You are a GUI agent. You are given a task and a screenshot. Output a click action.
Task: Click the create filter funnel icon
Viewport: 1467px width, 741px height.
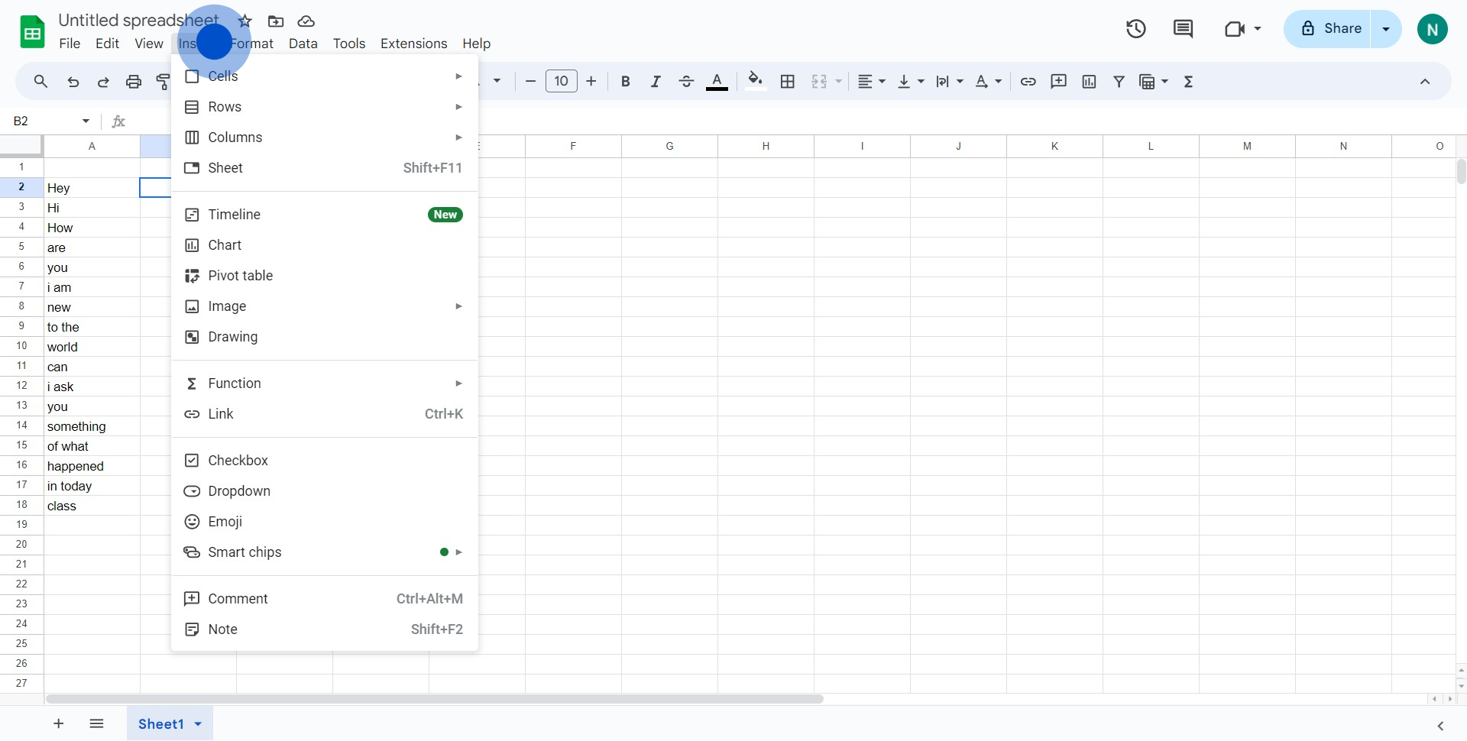(1119, 82)
